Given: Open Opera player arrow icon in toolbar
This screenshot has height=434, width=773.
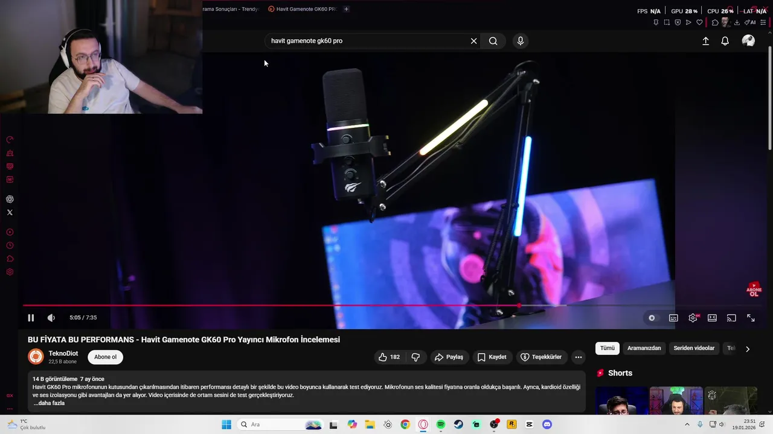Looking at the screenshot, I should point(688,22).
